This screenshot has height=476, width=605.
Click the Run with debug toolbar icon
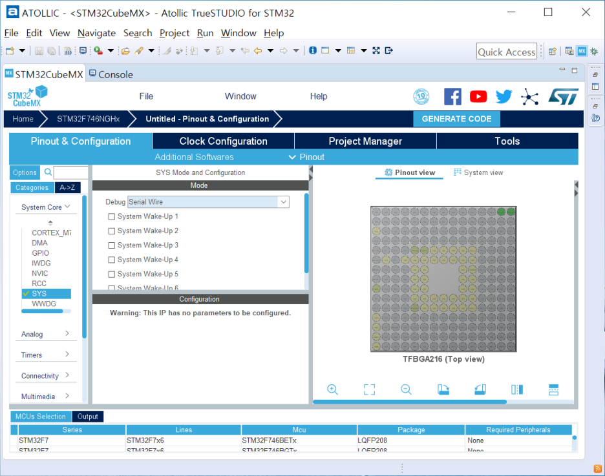point(98,50)
